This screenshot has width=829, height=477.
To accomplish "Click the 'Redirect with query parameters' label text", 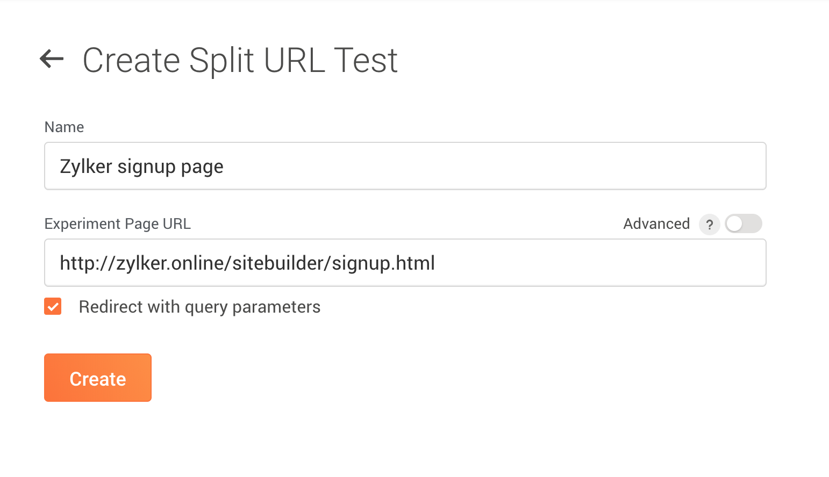I will coord(199,307).
